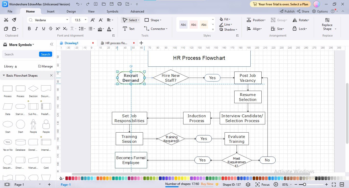Apply the first Abc style swatch
Screen dimensions: 349x188
pos(183,25)
